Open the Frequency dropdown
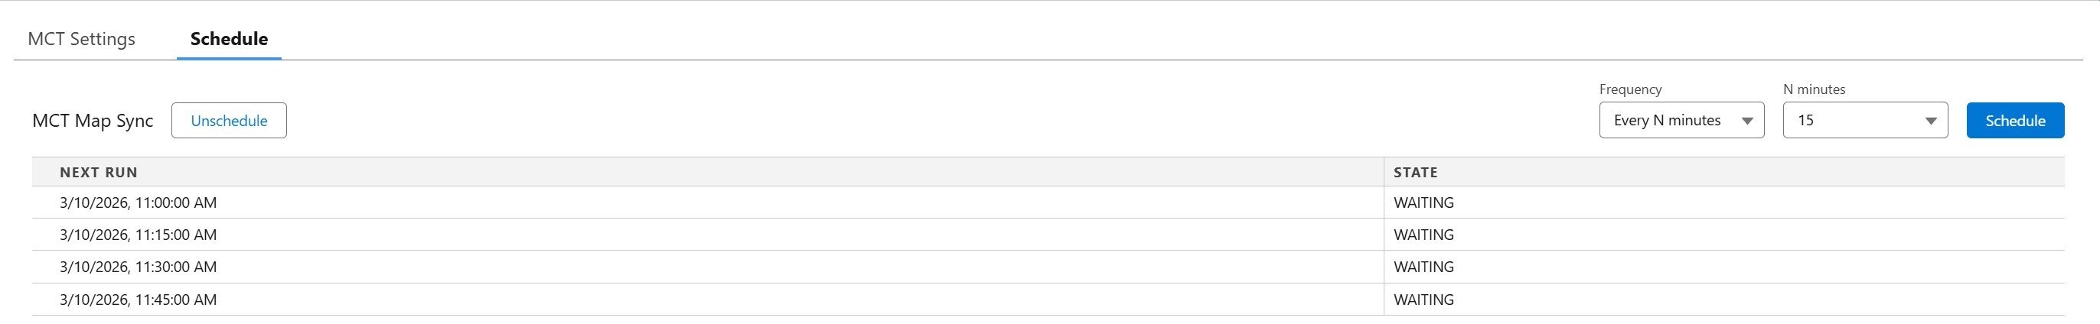Viewport: 2100px width, 324px height. coord(1680,121)
